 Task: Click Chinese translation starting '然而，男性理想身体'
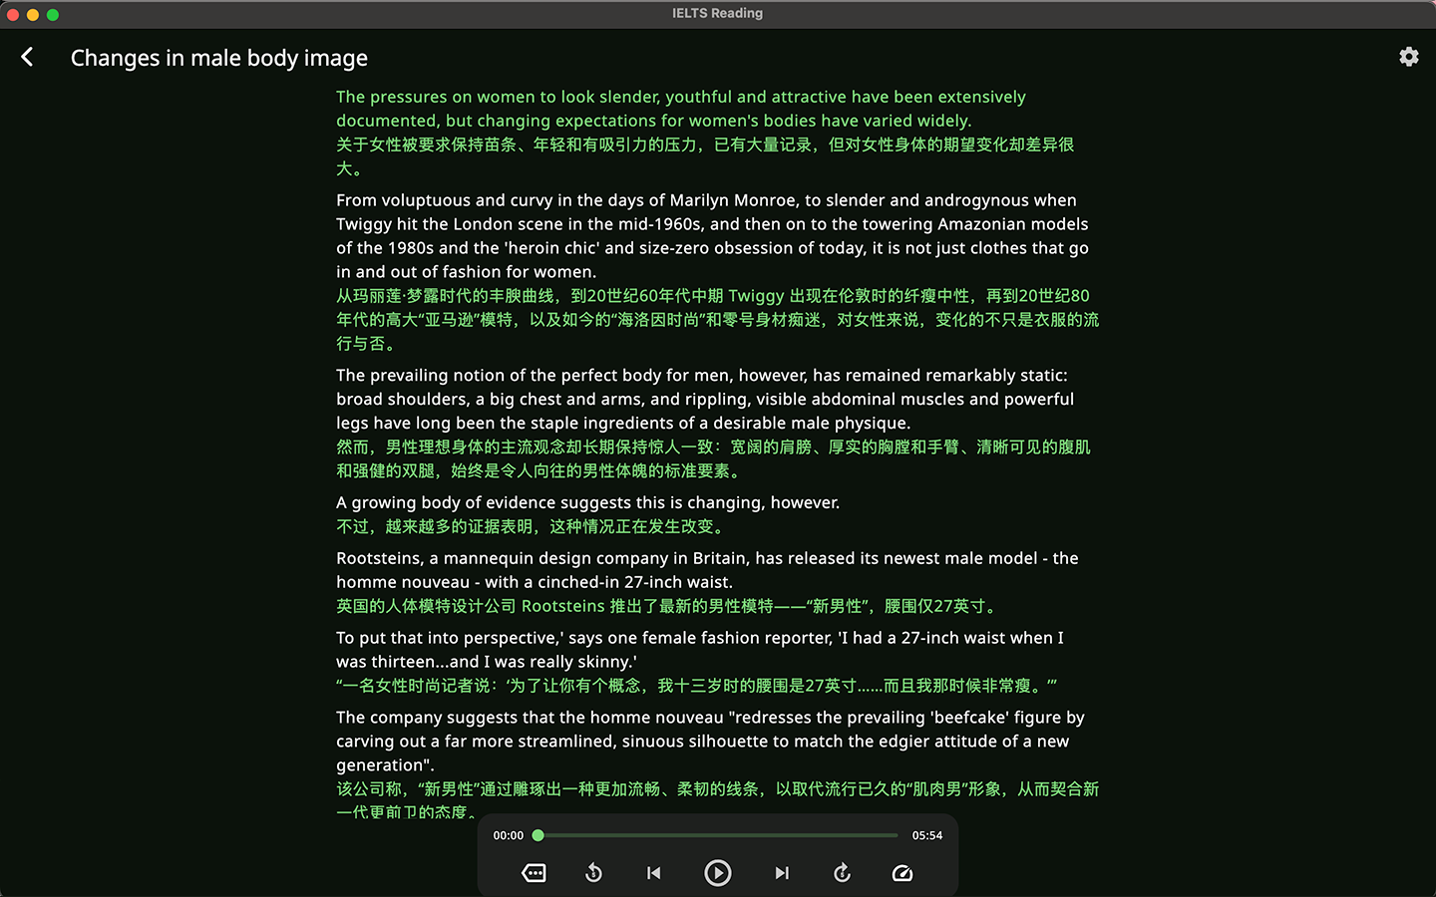pos(713,459)
